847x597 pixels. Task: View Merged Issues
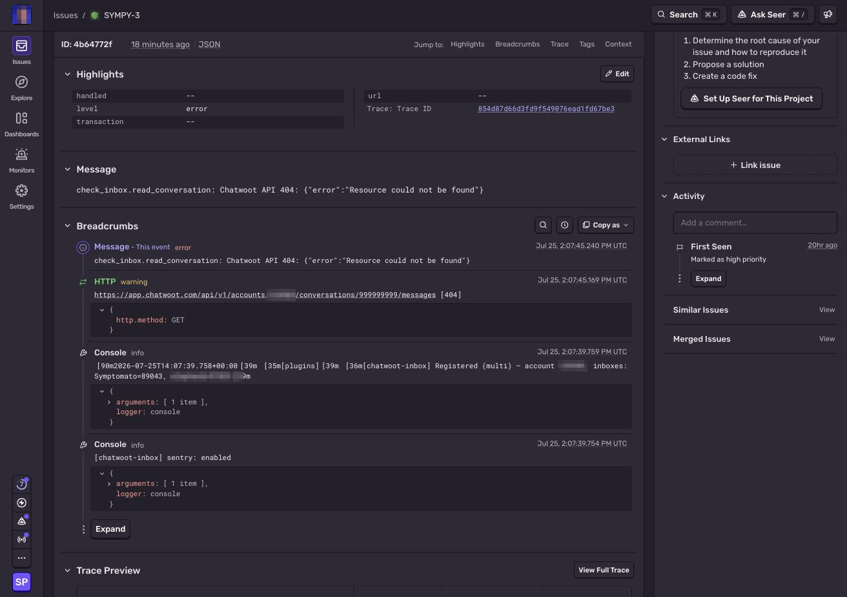coord(827,339)
